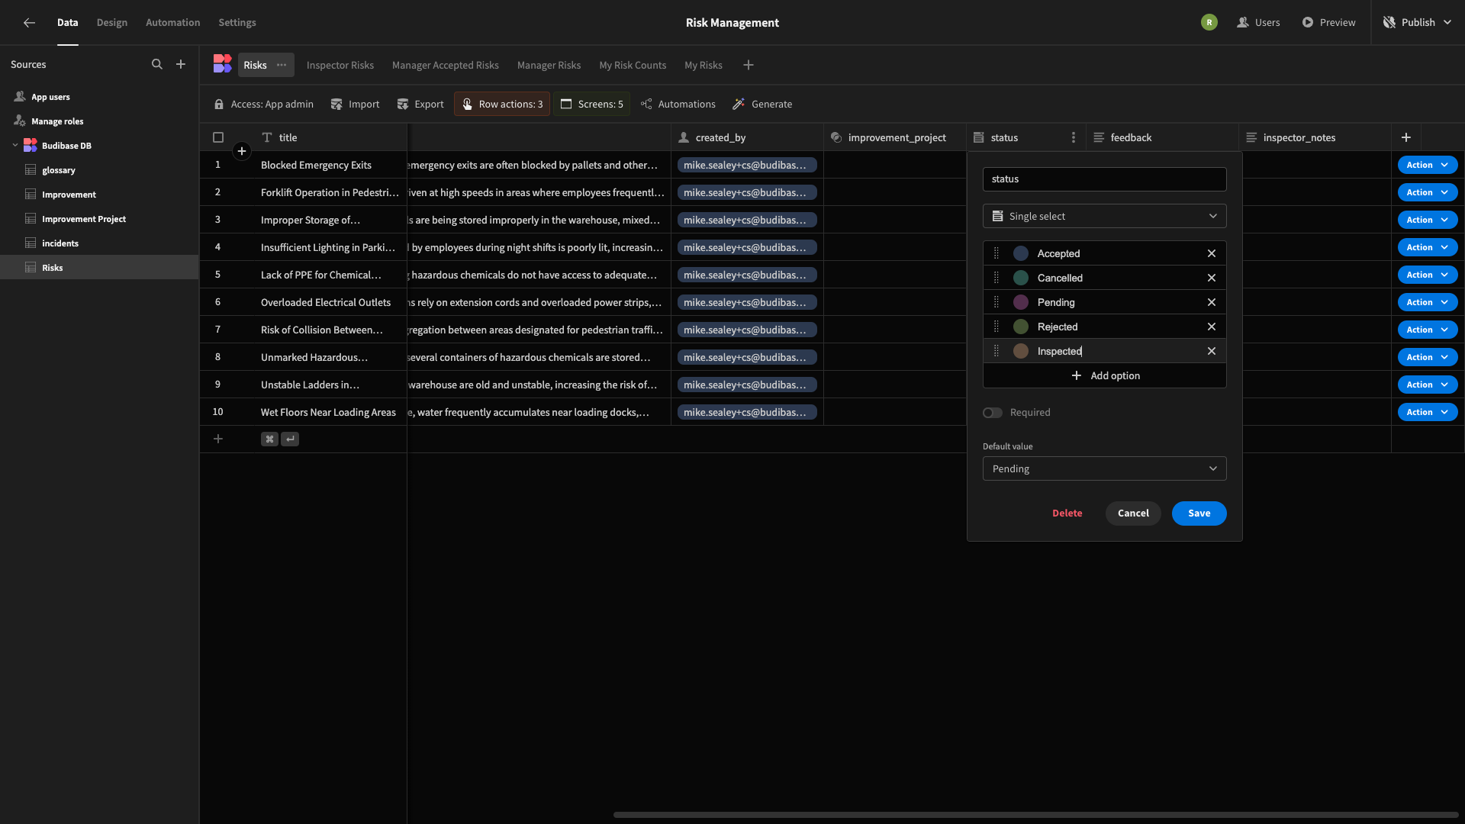Toggle the Required field switch
1465x824 pixels.
992,413
